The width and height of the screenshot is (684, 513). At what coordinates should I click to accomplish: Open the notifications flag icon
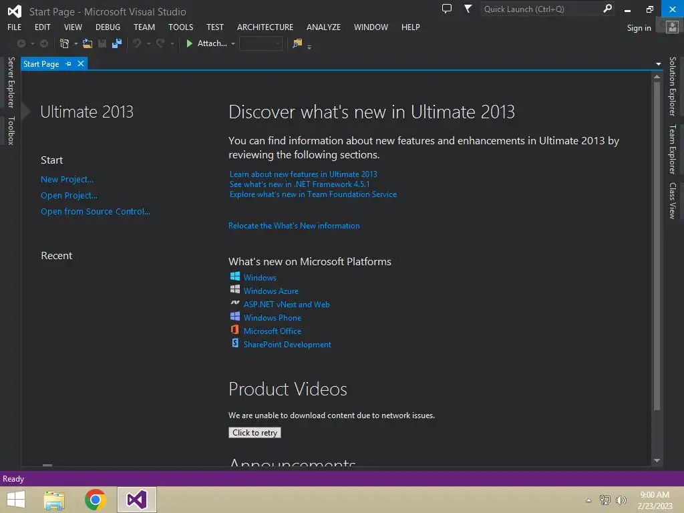point(468,9)
